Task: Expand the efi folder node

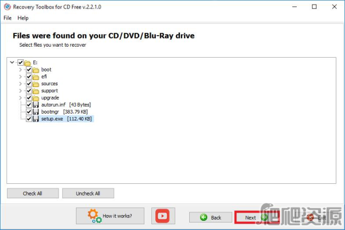Action: [x=20, y=77]
